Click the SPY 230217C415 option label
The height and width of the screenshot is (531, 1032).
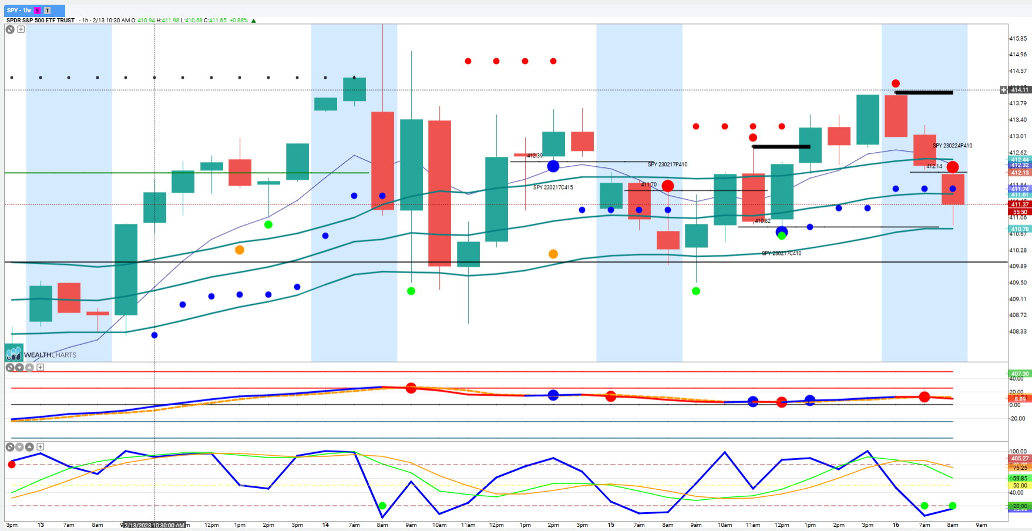(553, 187)
